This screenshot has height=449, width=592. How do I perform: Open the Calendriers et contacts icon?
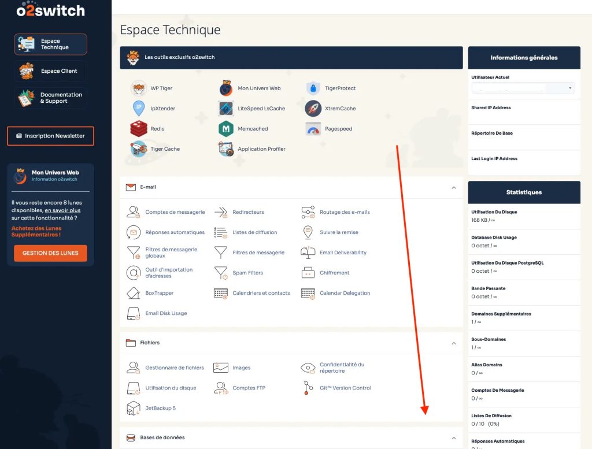[220, 293]
